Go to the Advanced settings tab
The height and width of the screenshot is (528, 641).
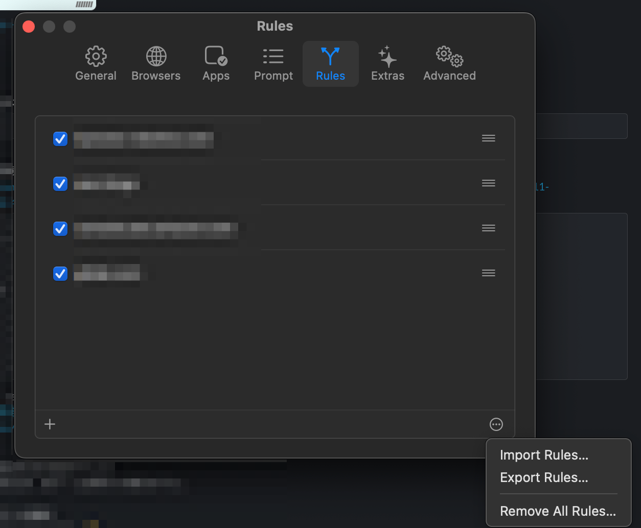[449, 64]
